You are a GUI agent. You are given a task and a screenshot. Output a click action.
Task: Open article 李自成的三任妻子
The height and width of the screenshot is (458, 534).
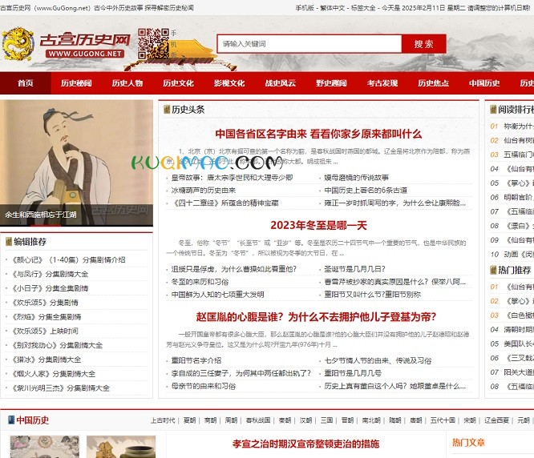tap(241, 373)
